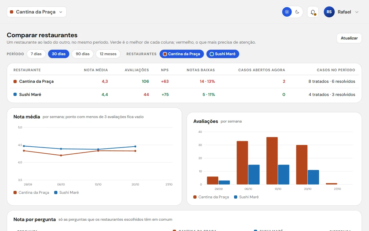Toggle Sushi Maré in Nota média legend

click(67, 193)
